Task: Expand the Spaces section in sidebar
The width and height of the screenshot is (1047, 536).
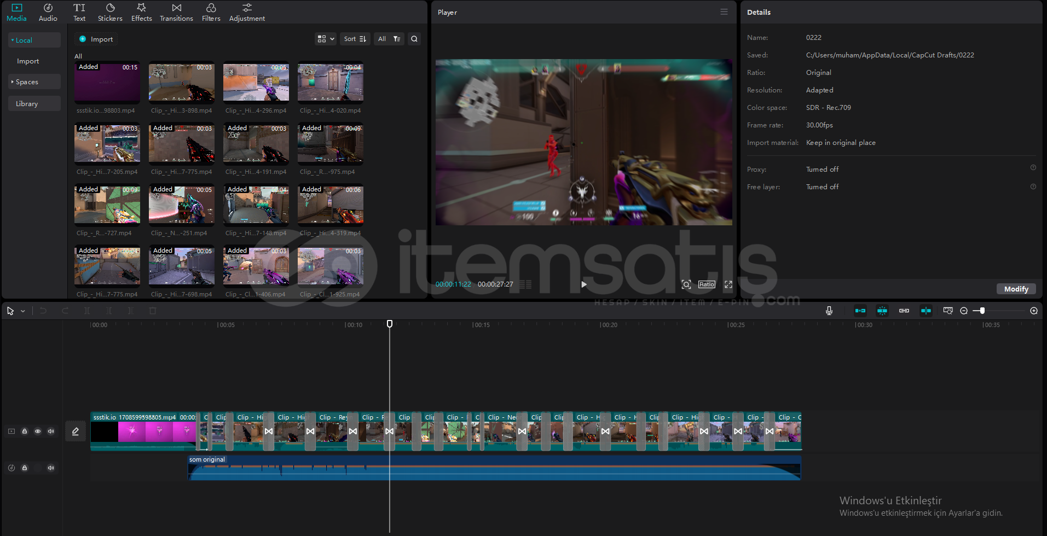Action: (34, 81)
